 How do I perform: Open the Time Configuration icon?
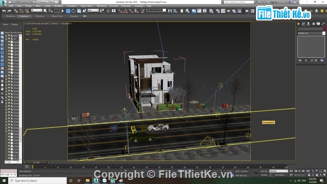[x=309, y=175]
